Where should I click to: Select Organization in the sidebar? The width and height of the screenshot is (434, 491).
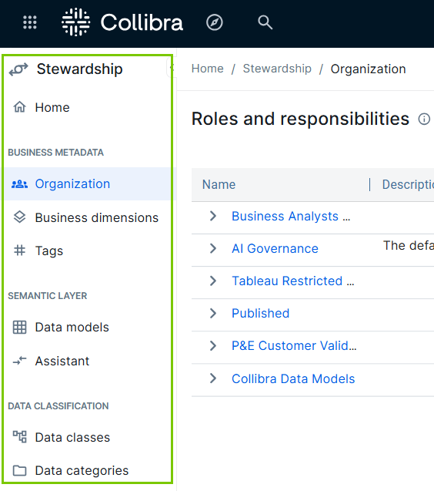tap(88, 183)
